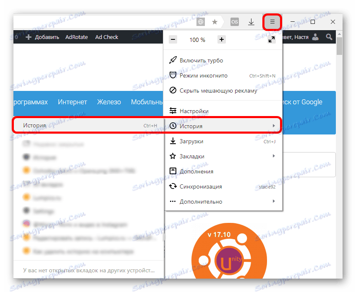The height and width of the screenshot is (292, 356).
Task: Open incognito mode menu item
Action: (223, 76)
